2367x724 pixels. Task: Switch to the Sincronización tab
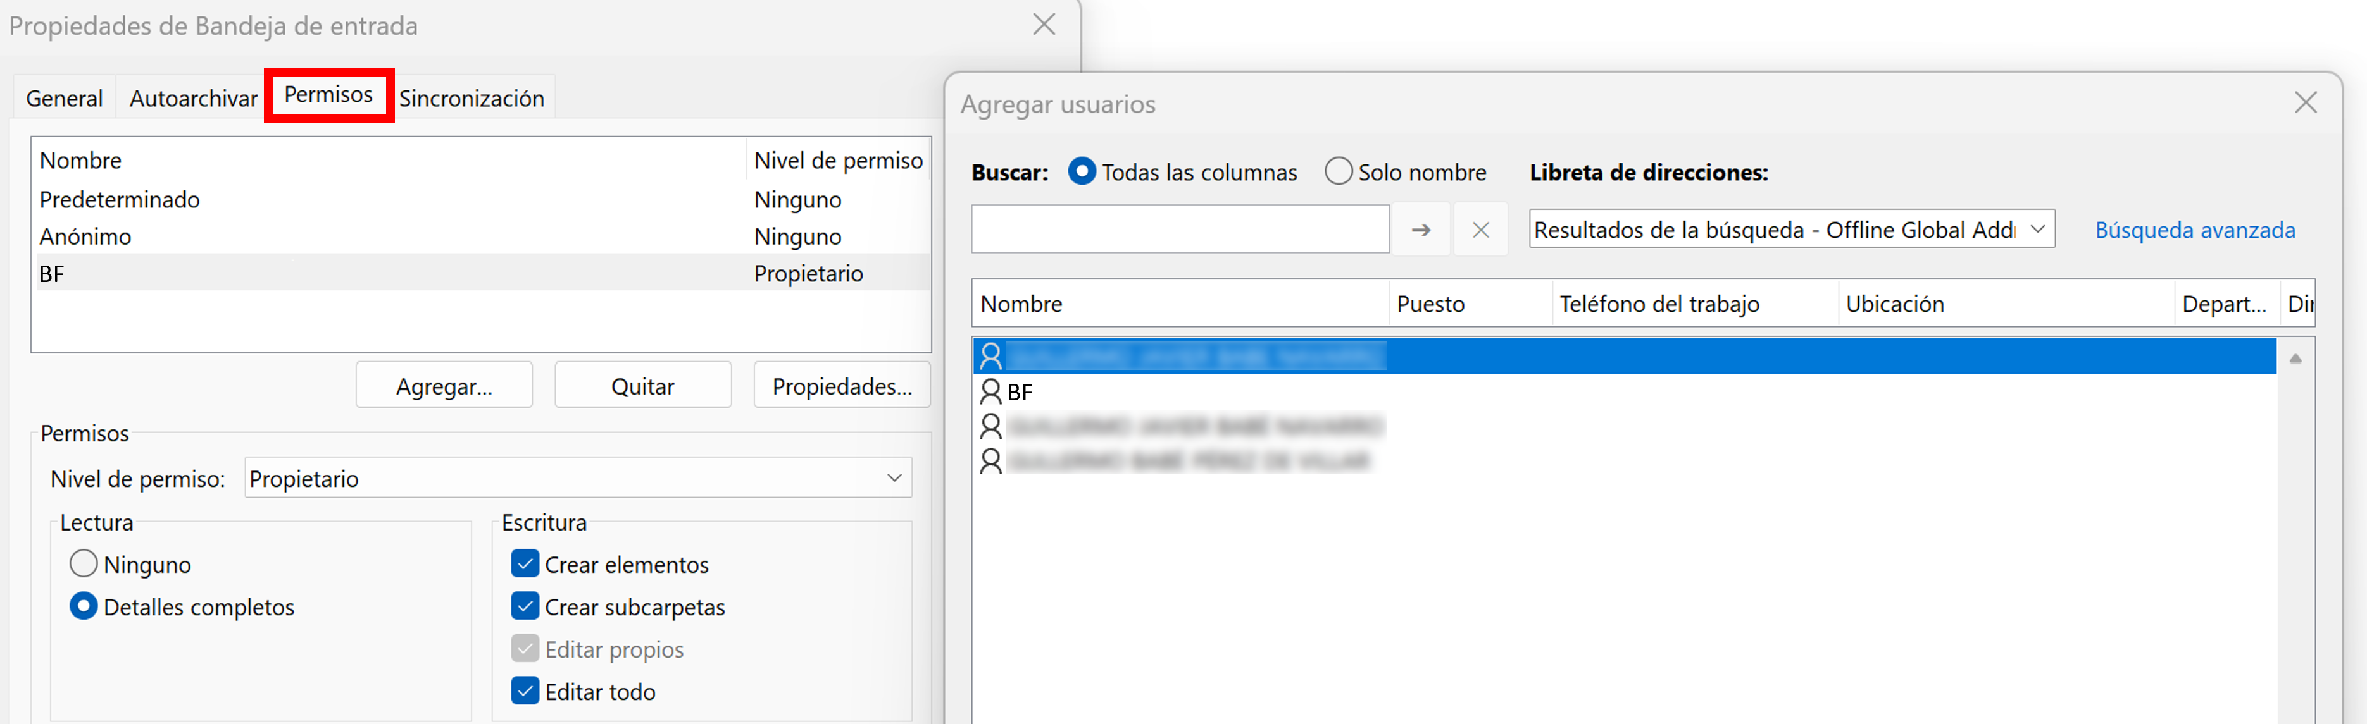(472, 98)
